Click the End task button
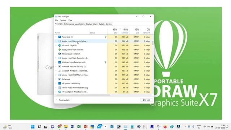Image resolution: width=231 pixels, height=130 pixels. [x=147, y=100]
